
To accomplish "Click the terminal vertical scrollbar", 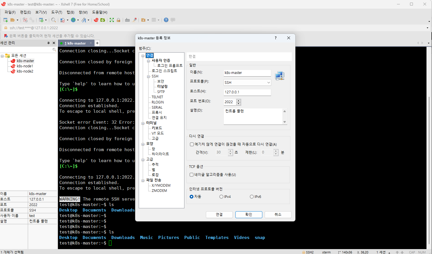I will (x=429, y=170).
